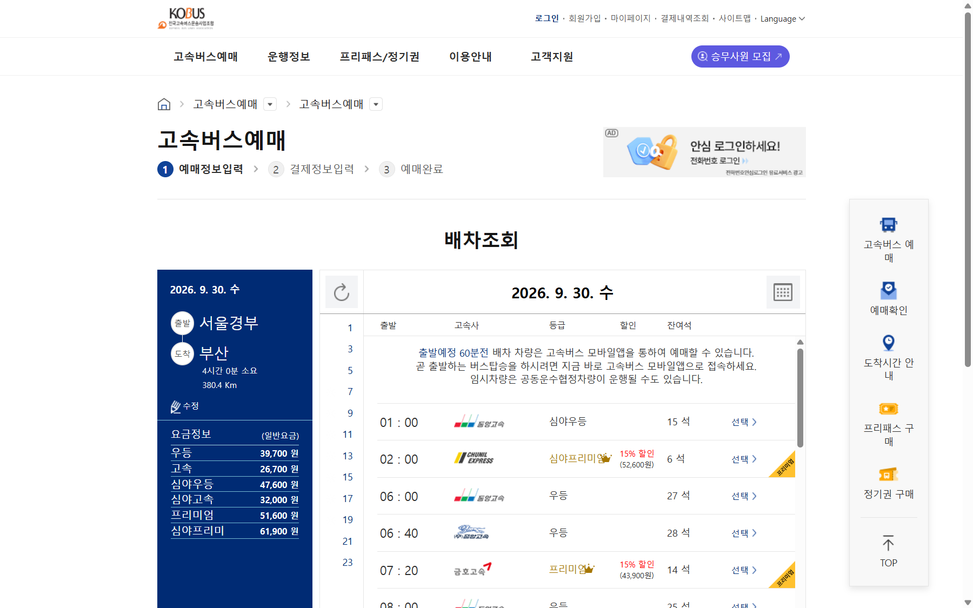Select the 01:00 심야우등 bus

pyautogui.click(x=744, y=422)
